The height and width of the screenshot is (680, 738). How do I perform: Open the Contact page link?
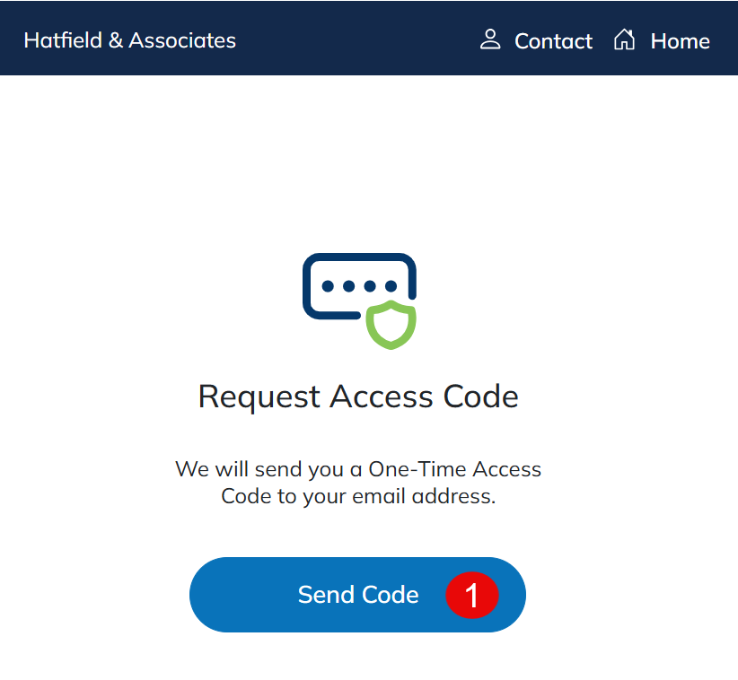553,41
